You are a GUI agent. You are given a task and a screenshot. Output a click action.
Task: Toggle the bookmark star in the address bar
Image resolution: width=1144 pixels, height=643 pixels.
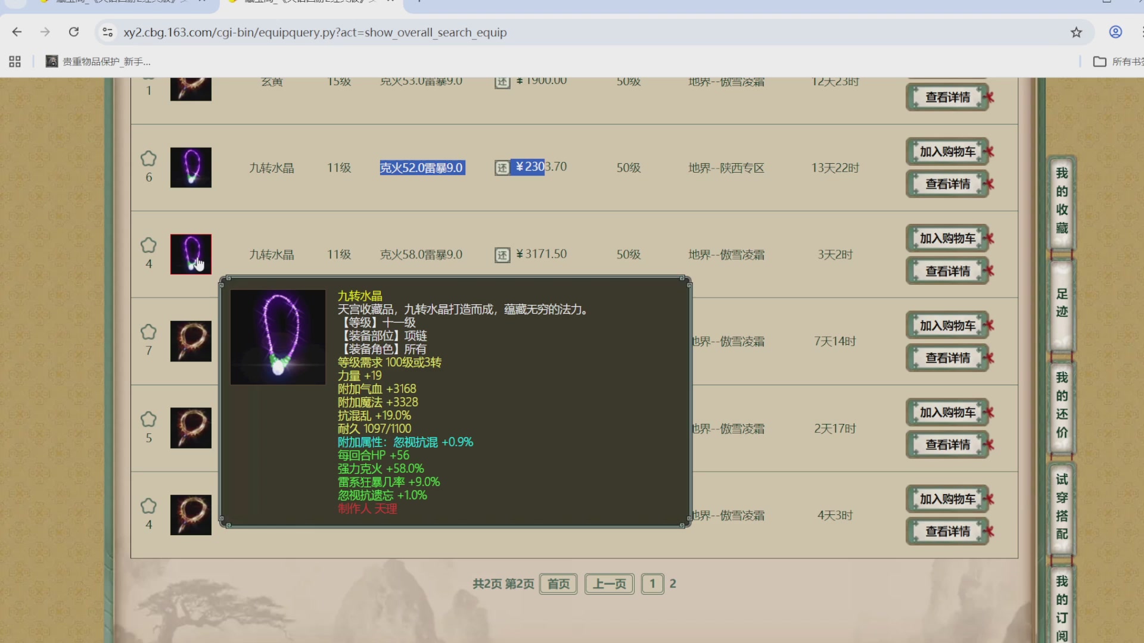(1075, 32)
